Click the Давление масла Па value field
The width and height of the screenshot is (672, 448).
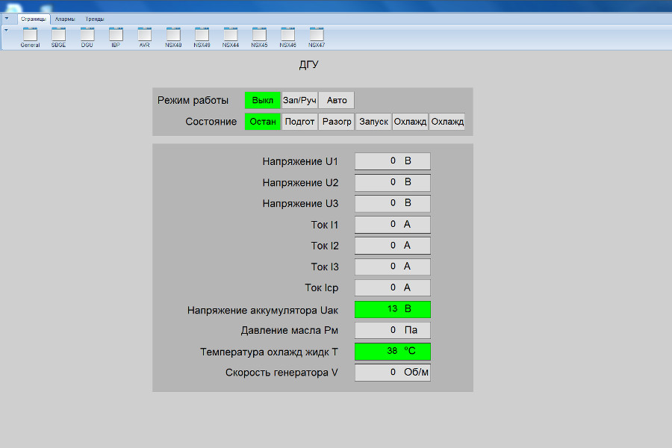(x=393, y=330)
